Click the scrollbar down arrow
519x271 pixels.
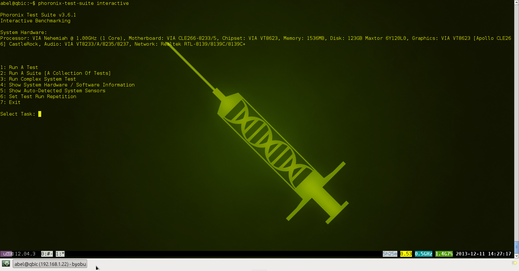(516, 256)
